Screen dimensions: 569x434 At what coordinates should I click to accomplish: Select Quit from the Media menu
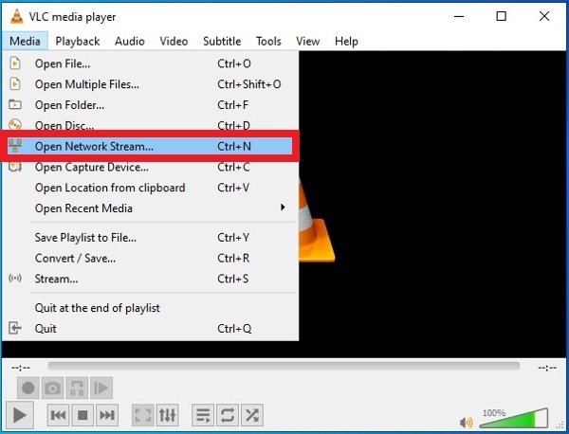pyautogui.click(x=150, y=329)
